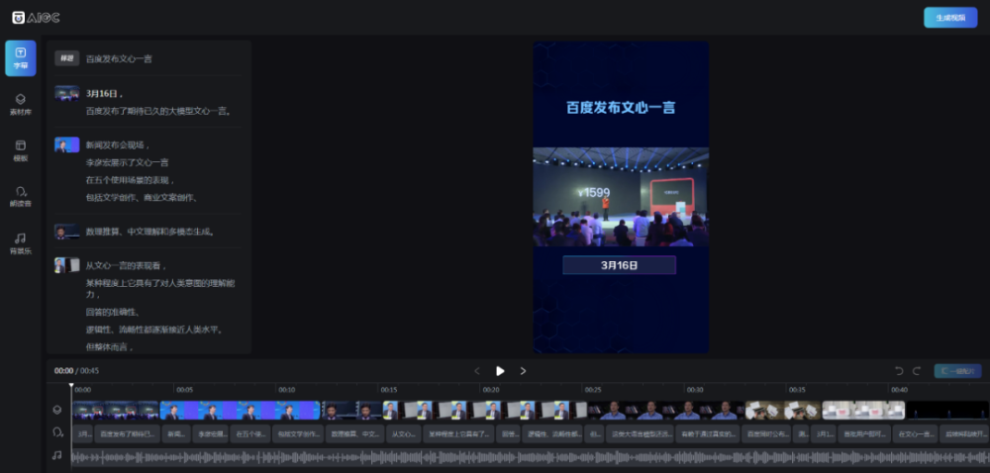Click the 00:40 mark on timeline ruler

tap(899, 390)
